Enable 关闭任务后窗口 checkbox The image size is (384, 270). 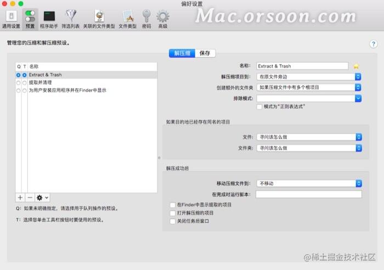point(172,221)
